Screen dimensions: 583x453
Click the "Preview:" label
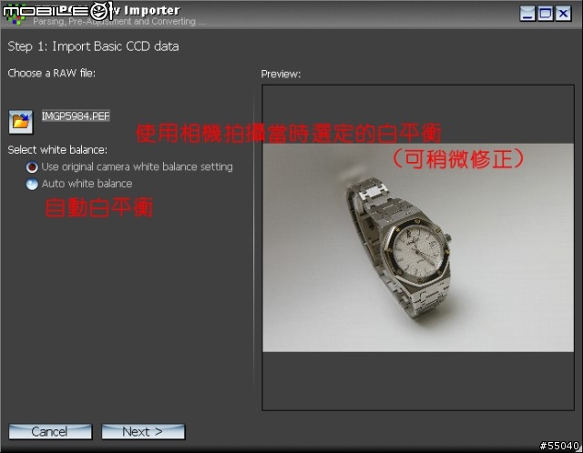[x=281, y=74]
